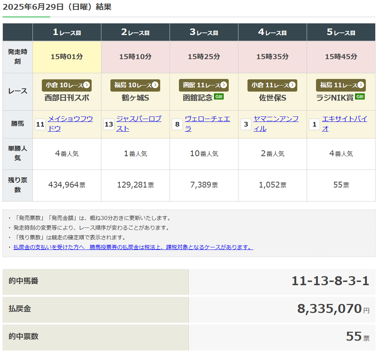Screen dimensions: 377x353
Task: Open horse link エキサイトバイオ
Action: pos(344,124)
